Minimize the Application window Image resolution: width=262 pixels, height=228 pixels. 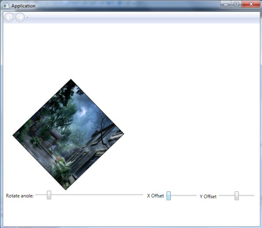coord(226,4)
